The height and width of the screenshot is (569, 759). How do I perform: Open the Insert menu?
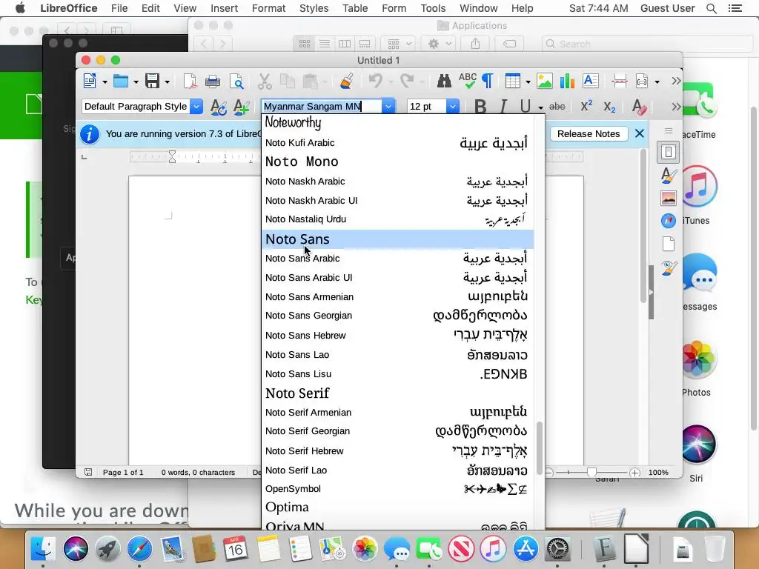click(x=224, y=8)
